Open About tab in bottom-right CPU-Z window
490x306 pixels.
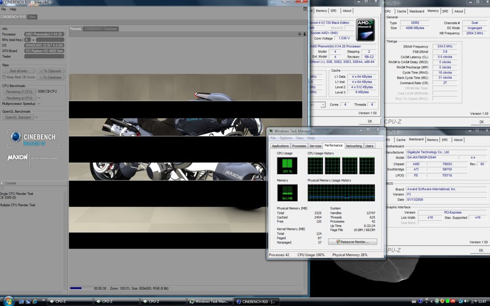click(x=458, y=140)
